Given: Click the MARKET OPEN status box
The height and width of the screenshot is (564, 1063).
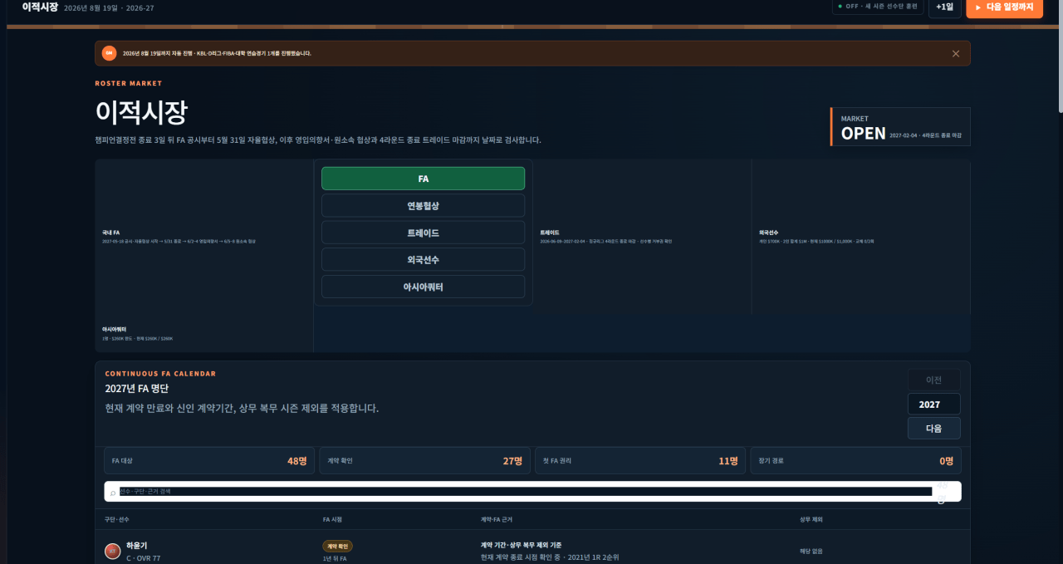Looking at the screenshot, I should pos(900,126).
